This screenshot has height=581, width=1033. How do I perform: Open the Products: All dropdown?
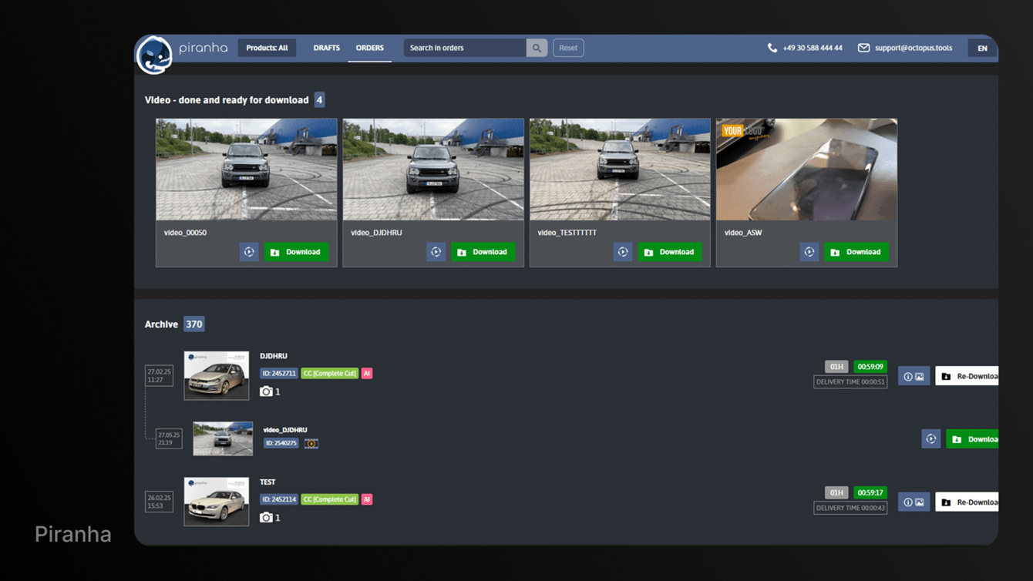[x=267, y=48]
